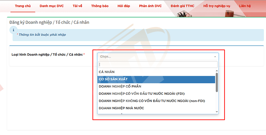This screenshot has width=266, height=135.
Task: Select the FDI enterprise option
Action: pos(141,93)
